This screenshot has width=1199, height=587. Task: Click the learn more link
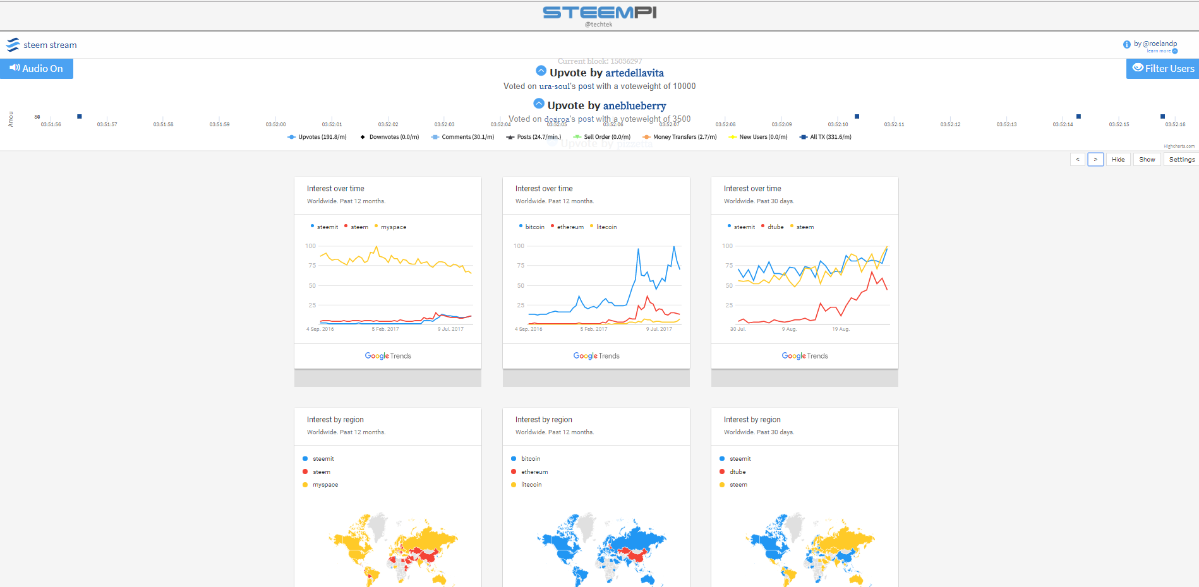pyautogui.click(x=1159, y=51)
